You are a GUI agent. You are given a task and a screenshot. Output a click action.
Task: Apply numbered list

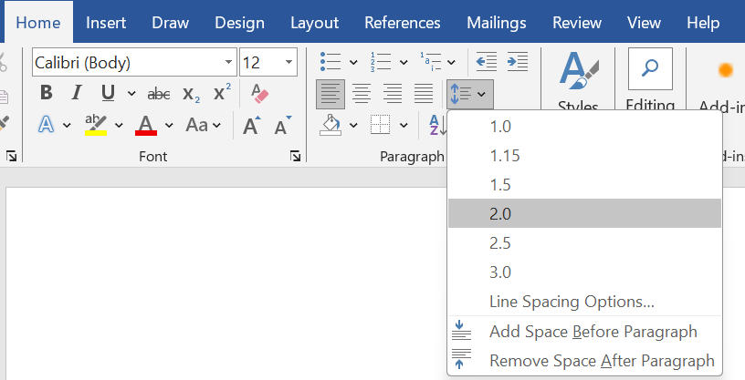click(x=381, y=62)
